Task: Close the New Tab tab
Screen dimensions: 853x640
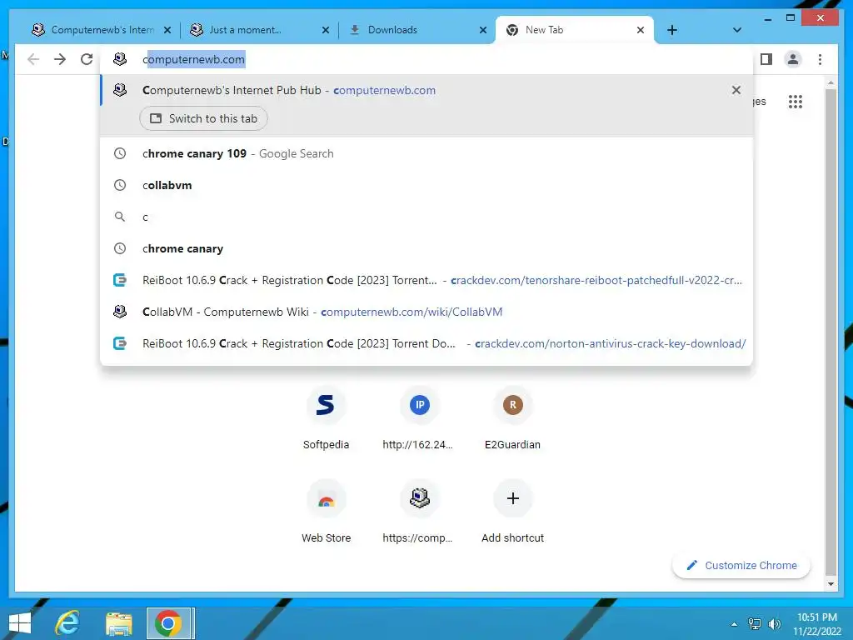Action: click(641, 31)
